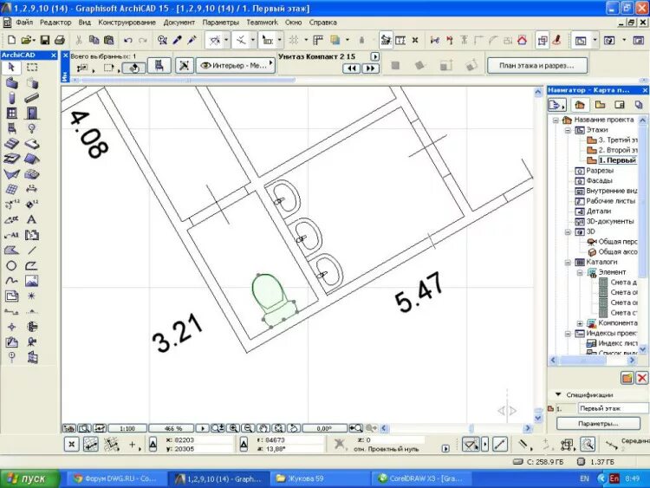The image size is (650, 488).
Task: Click rotation angle 0,00° field
Action: click(x=325, y=428)
